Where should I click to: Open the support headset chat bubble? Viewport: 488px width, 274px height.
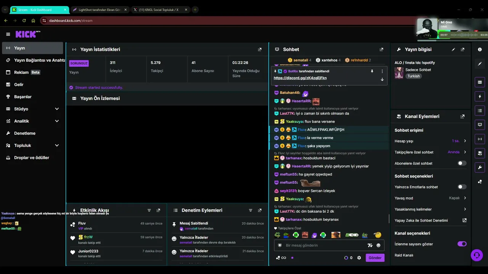click(477, 255)
